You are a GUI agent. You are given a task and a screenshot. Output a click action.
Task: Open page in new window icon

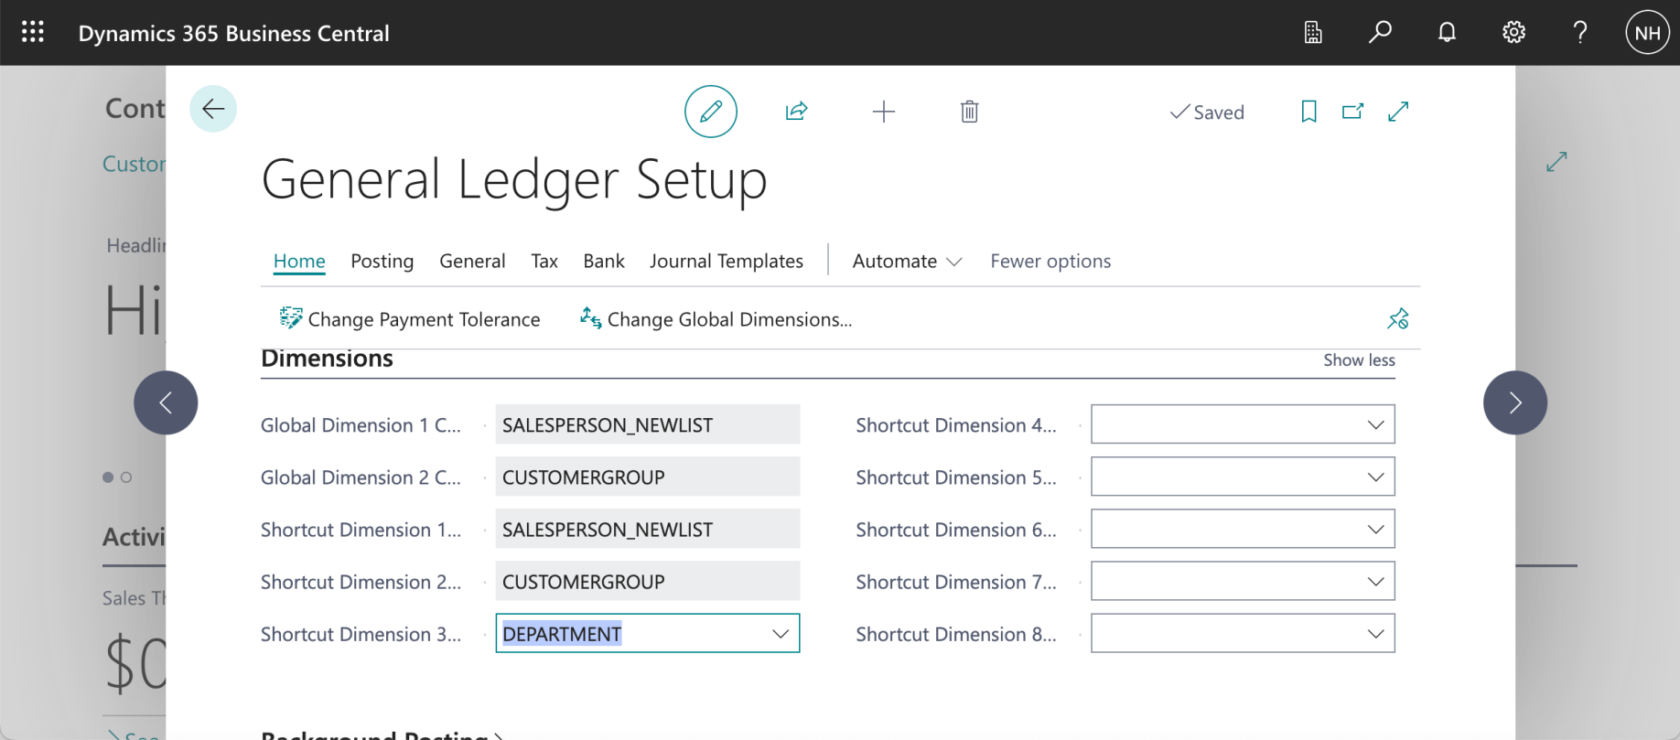click(1352, 112)
